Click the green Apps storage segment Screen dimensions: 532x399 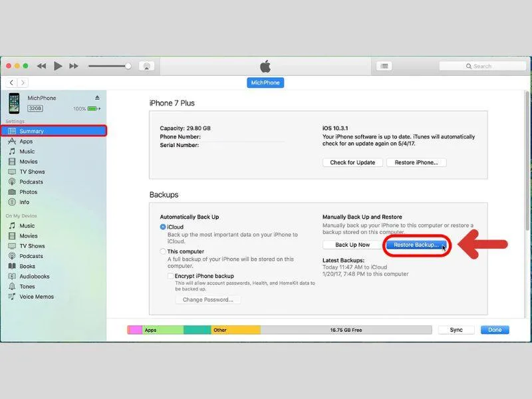[x=163, y=330]
